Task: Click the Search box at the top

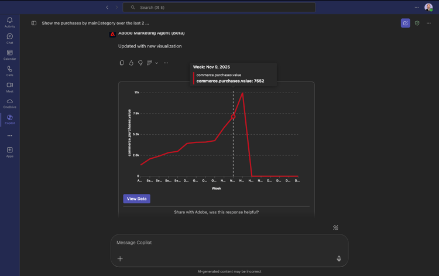Action: (219, 7)
